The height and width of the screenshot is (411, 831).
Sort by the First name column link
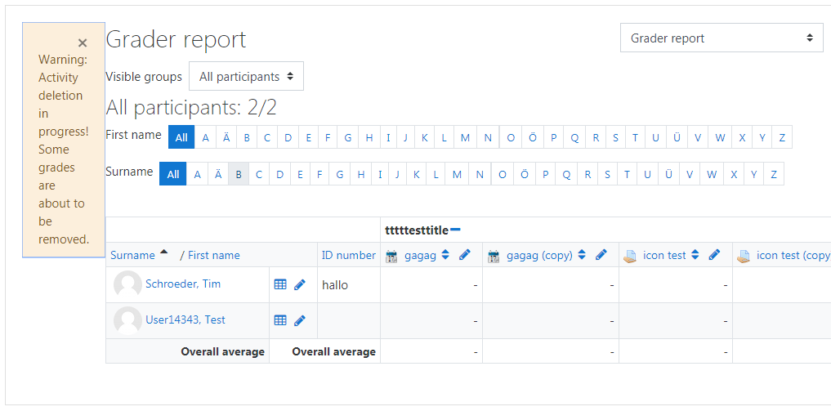point(213,255)
